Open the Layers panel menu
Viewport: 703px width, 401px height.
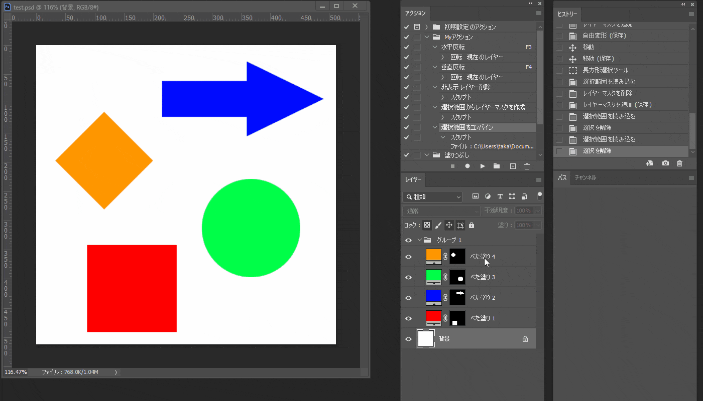pos(539,179)
